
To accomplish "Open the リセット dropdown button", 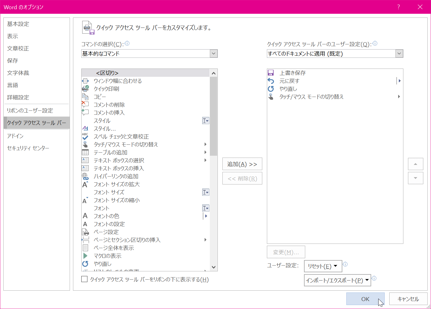I will click(323, 266).
